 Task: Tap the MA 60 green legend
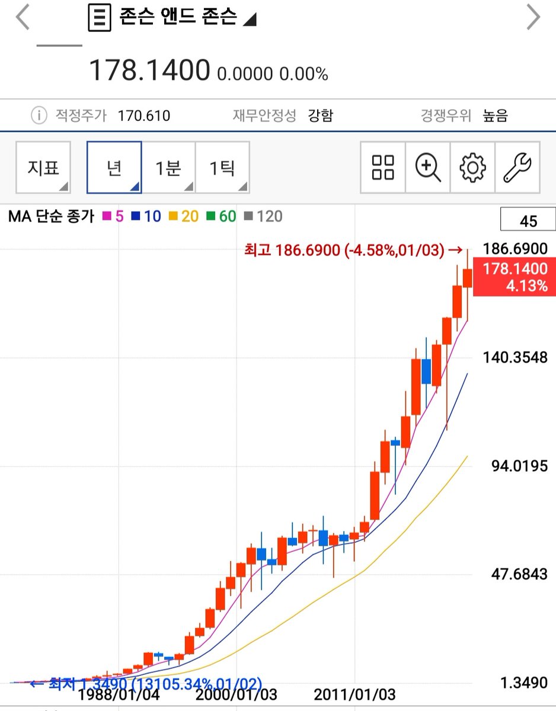(221, 216)
